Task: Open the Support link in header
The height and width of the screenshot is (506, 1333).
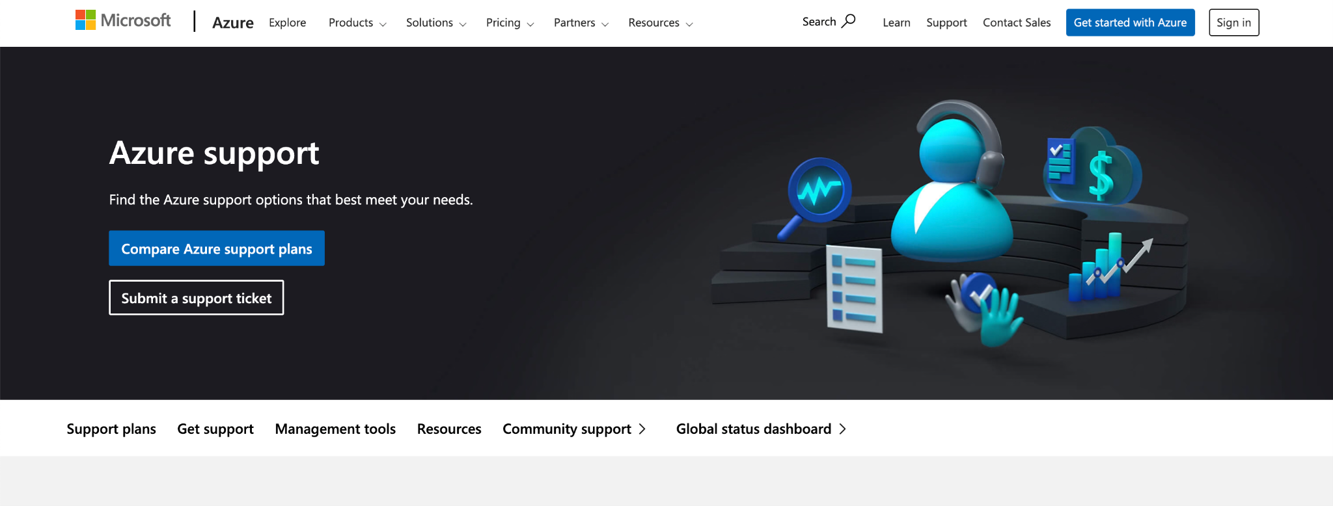Action: pos(946,23)
